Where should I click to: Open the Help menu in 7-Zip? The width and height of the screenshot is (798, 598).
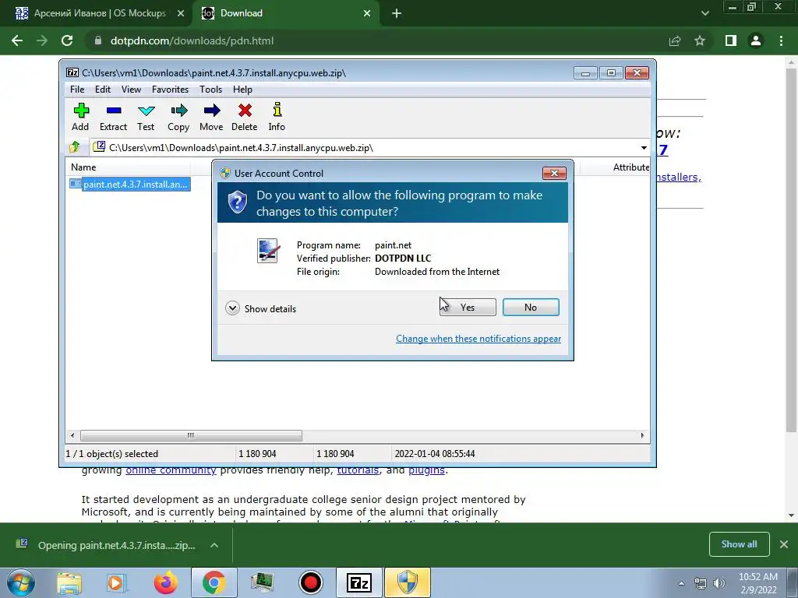(243, 90)
